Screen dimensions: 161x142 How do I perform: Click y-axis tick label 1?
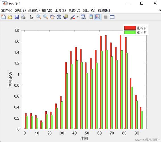pos(18,74)
